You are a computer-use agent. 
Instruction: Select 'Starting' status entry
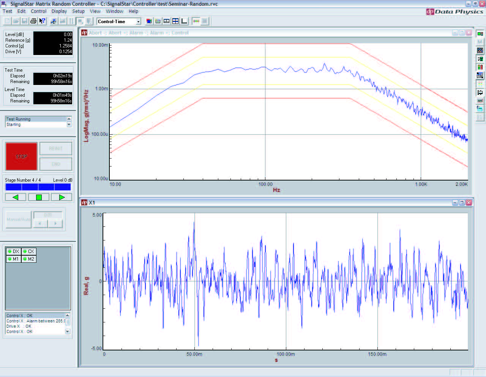pos(36,124)
